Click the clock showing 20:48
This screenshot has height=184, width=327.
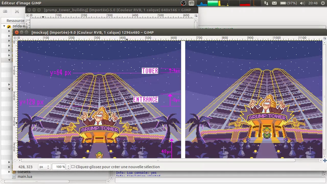pos(313,3)
